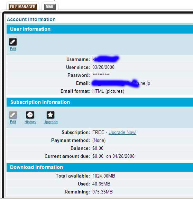Viewport: 193px width, 199px height.
Task: Switch to the MAIL tab
Action: (50, 7)
